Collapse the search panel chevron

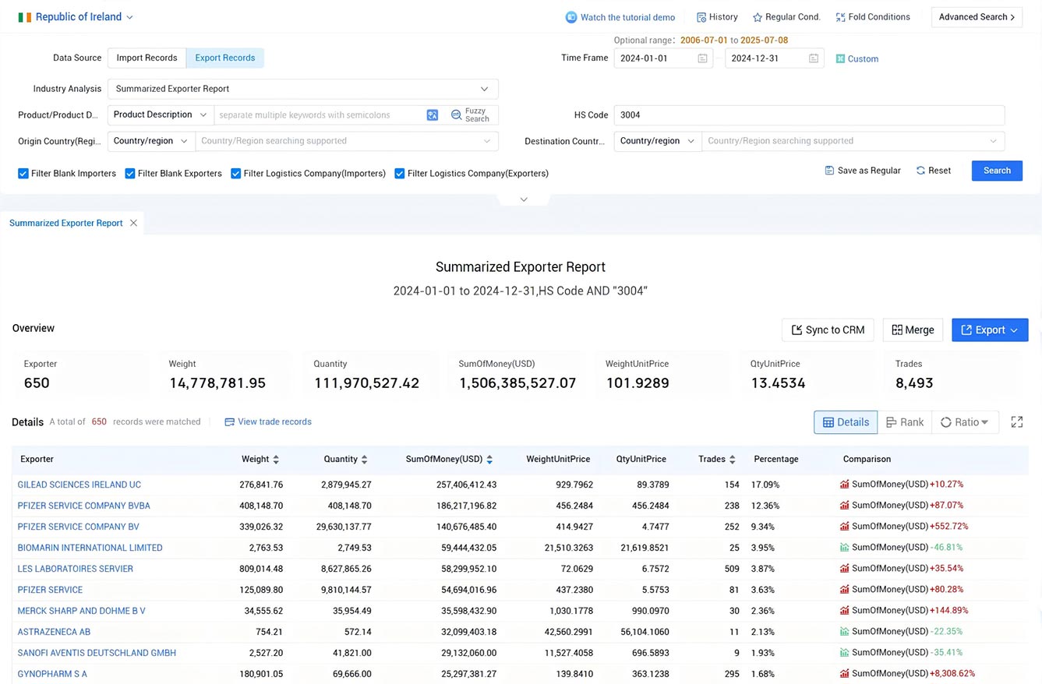(x=524, y=199)
